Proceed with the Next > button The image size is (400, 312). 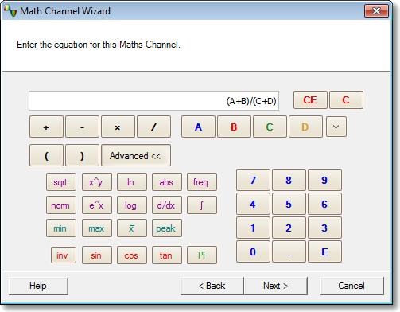click(x=276, y=286)
